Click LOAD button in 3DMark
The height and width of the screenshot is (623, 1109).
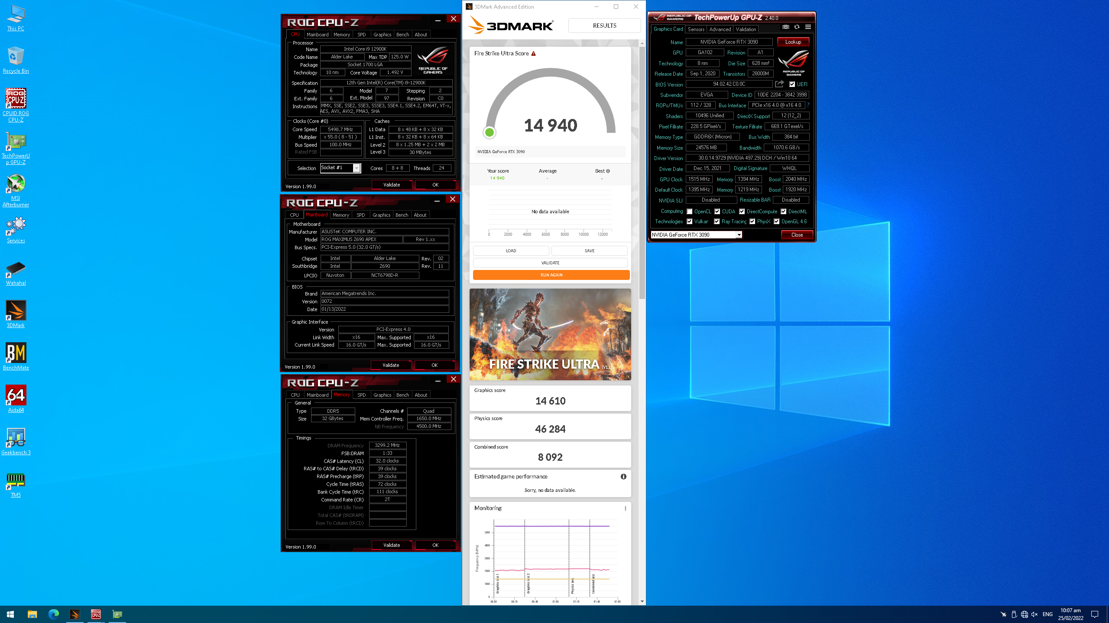511,250
